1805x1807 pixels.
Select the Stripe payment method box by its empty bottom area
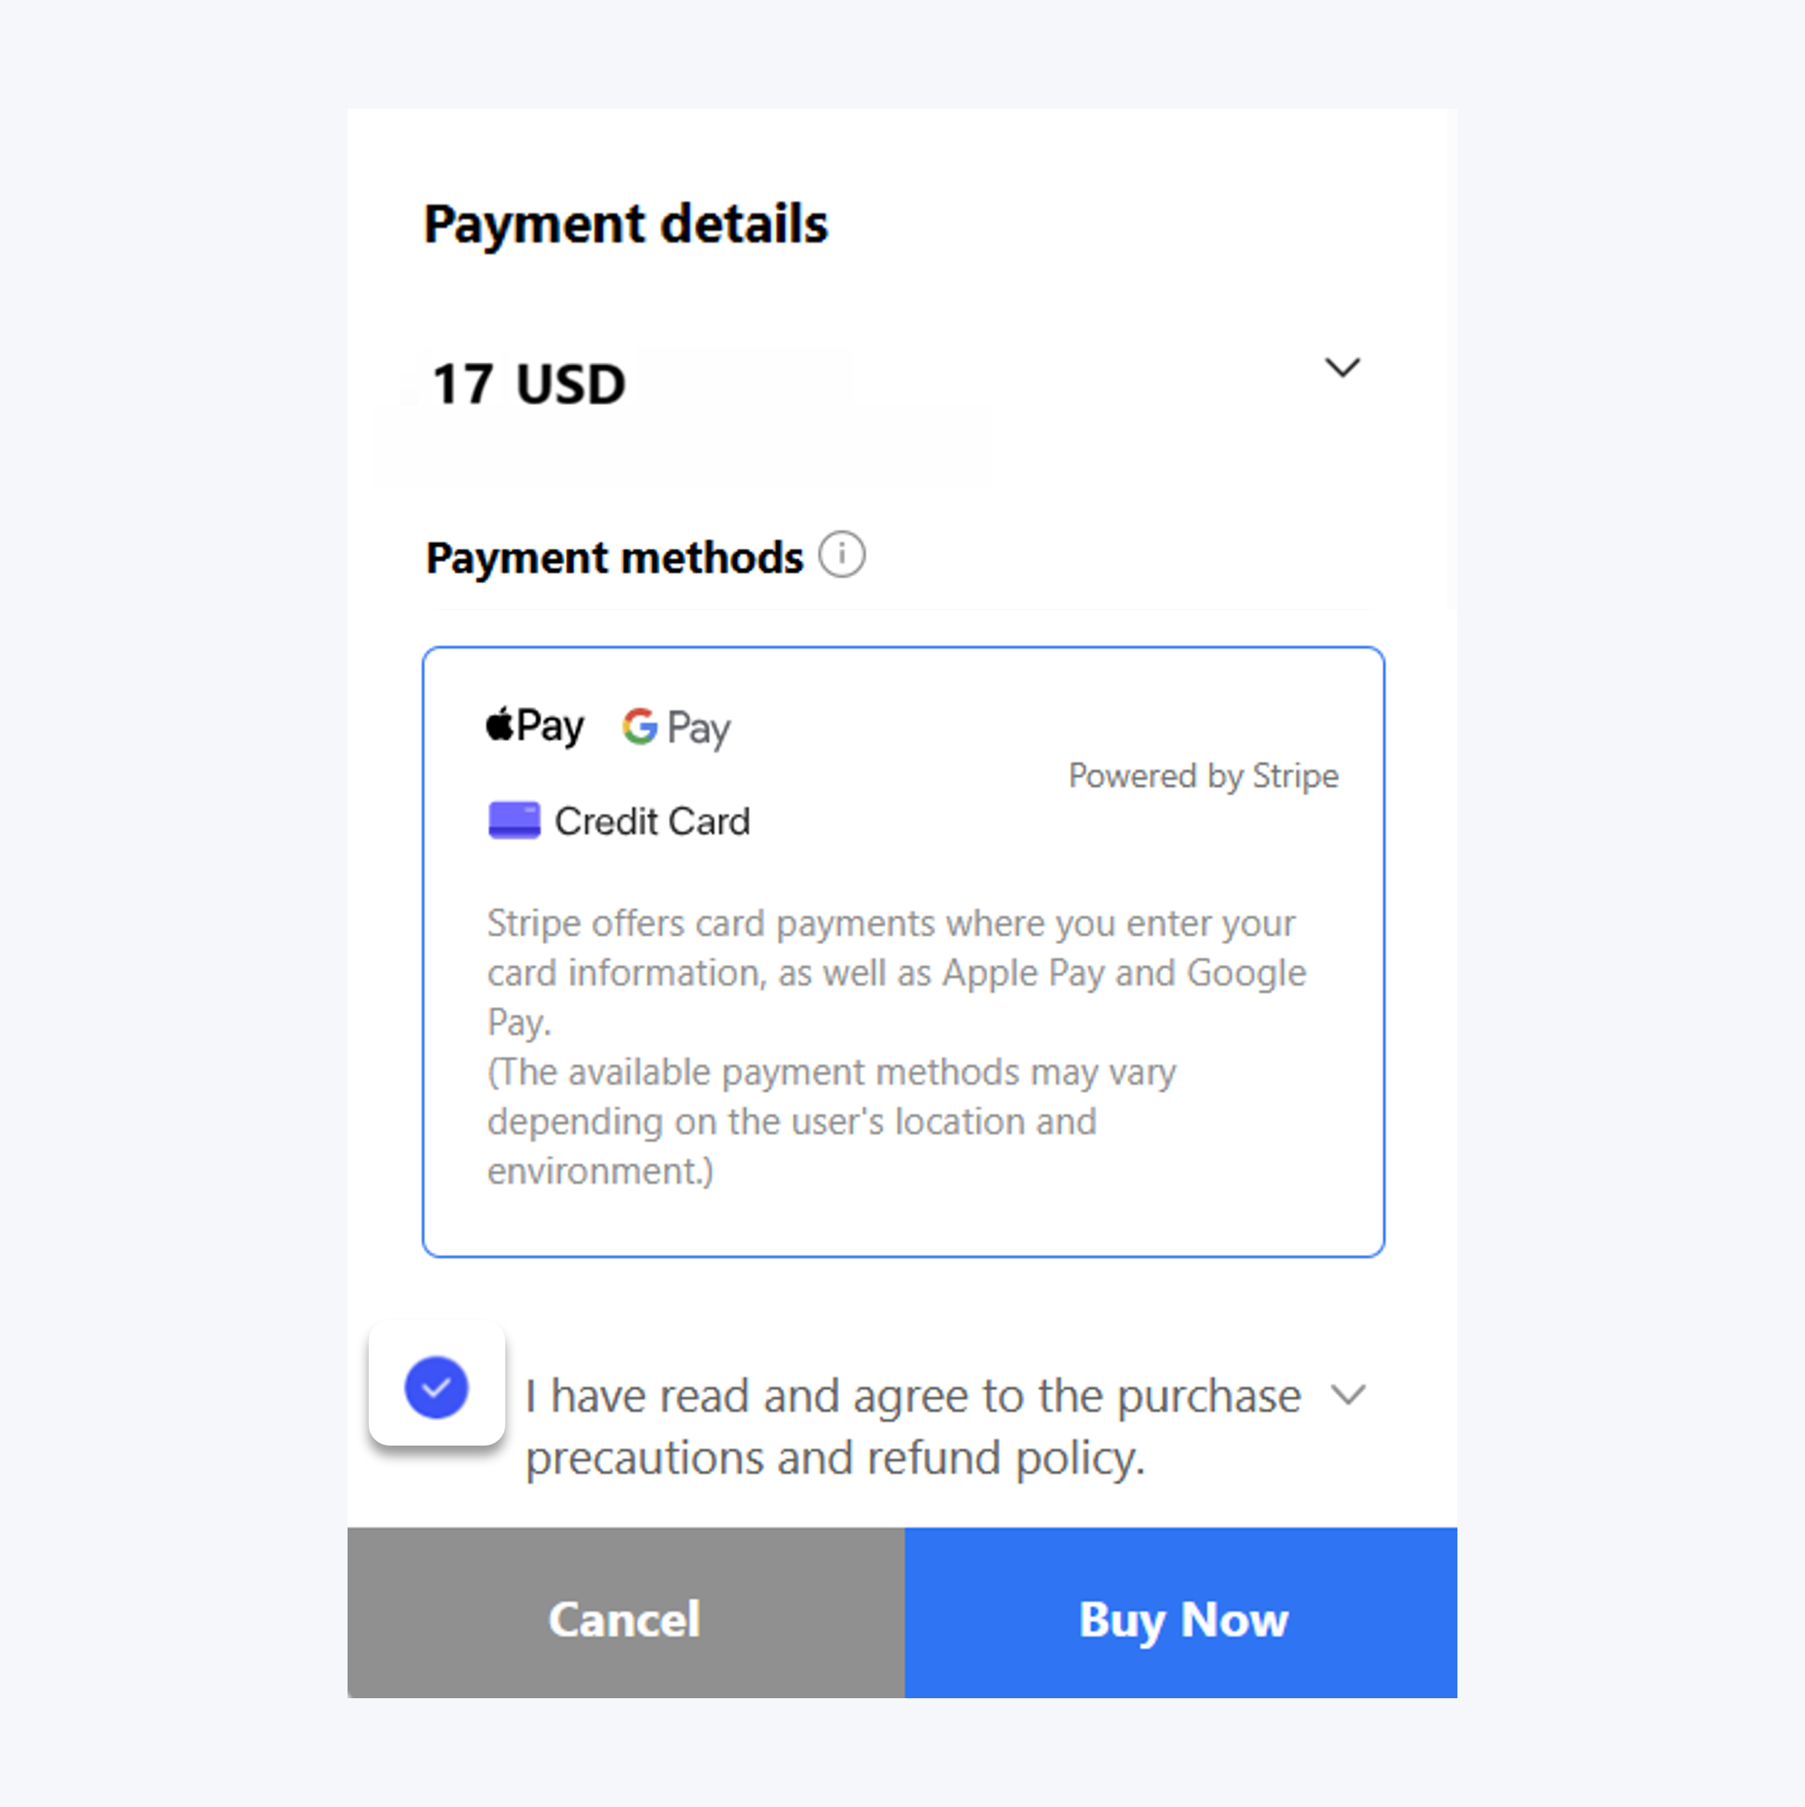(x=902, y=1224)
